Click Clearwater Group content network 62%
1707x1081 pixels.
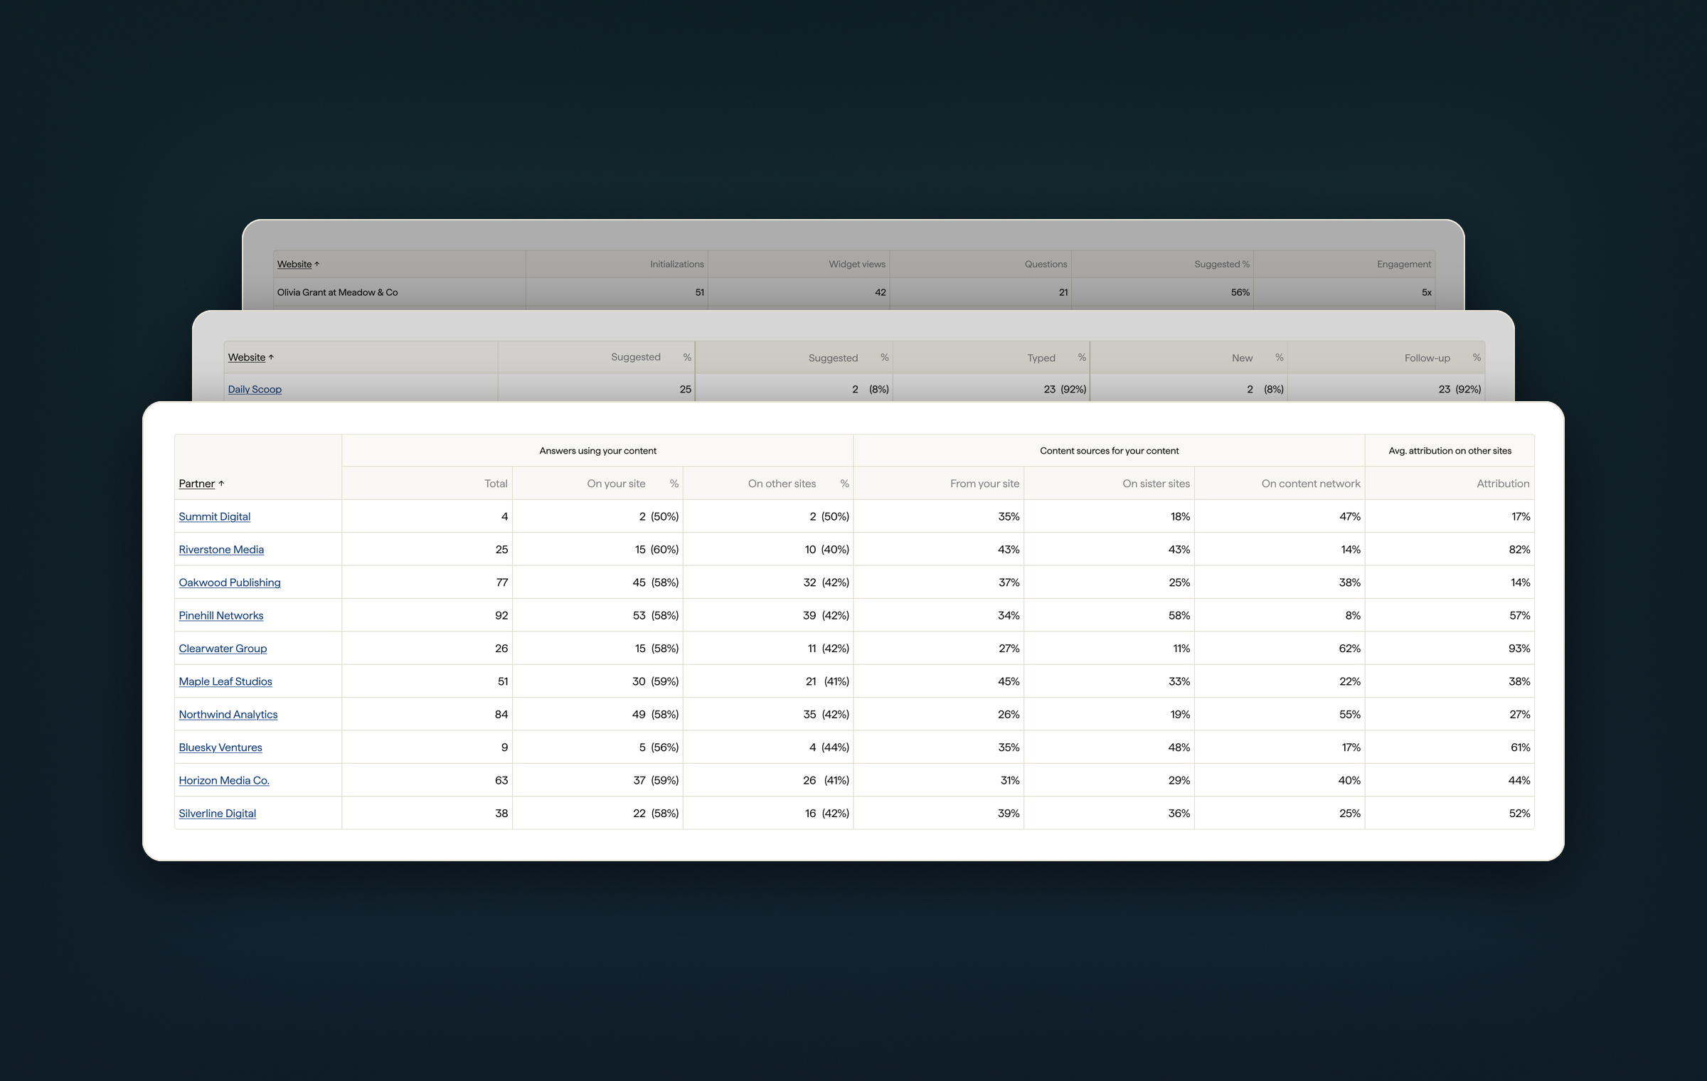point(1349,649)
